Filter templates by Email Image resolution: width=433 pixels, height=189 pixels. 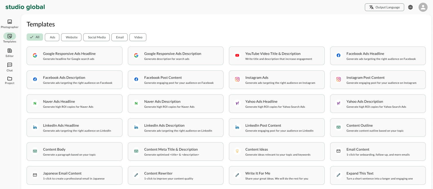click(x=120, y=37)
